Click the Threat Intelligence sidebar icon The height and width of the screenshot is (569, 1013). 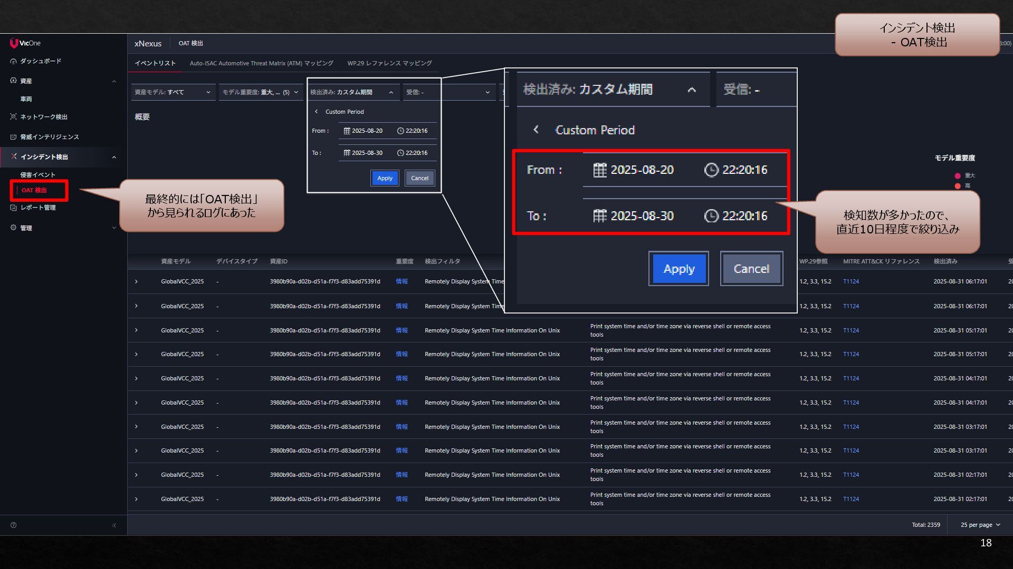(x=13, y=137)
